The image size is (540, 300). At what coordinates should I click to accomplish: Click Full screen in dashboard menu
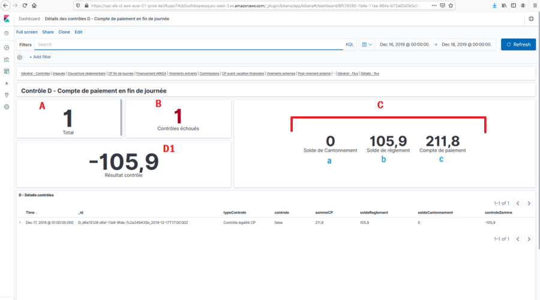[26, 32]
